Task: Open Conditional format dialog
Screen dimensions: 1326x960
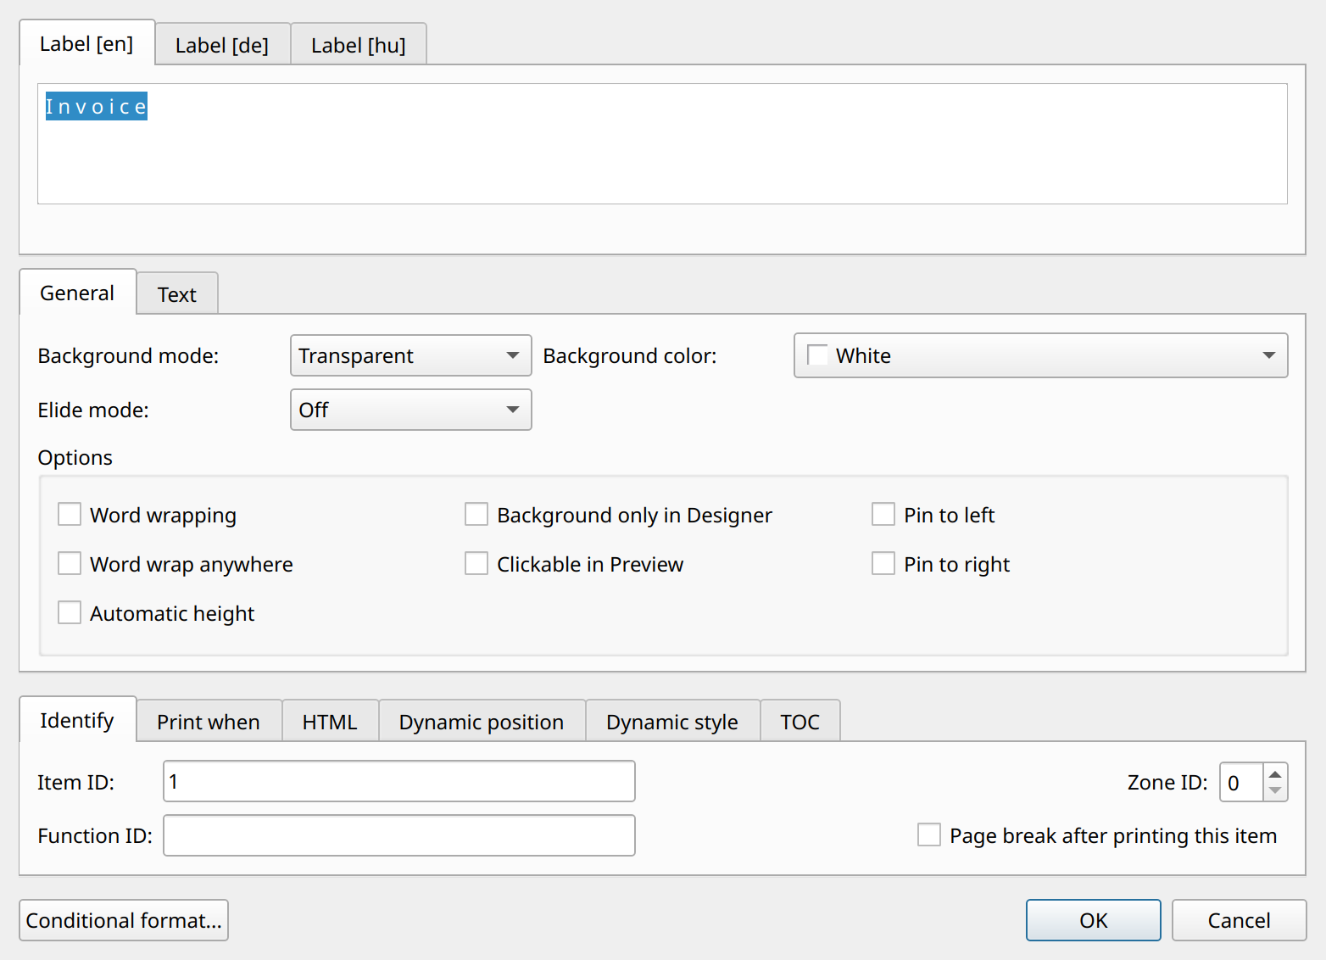Action: tap(124, 920)
